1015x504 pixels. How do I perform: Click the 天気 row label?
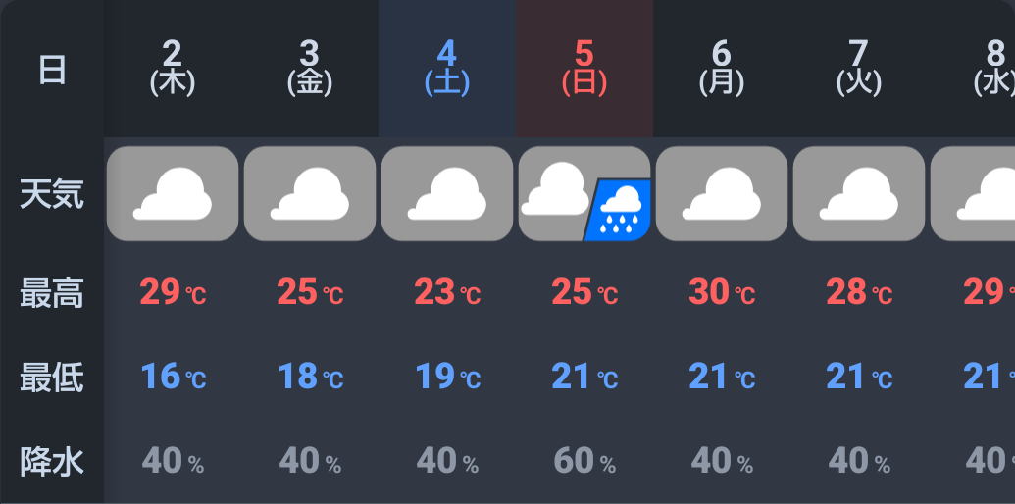pos(52,194)
